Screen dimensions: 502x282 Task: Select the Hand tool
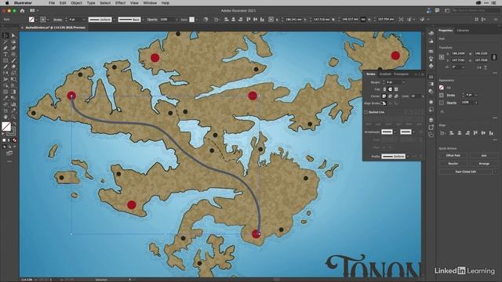tap(5, 117)
